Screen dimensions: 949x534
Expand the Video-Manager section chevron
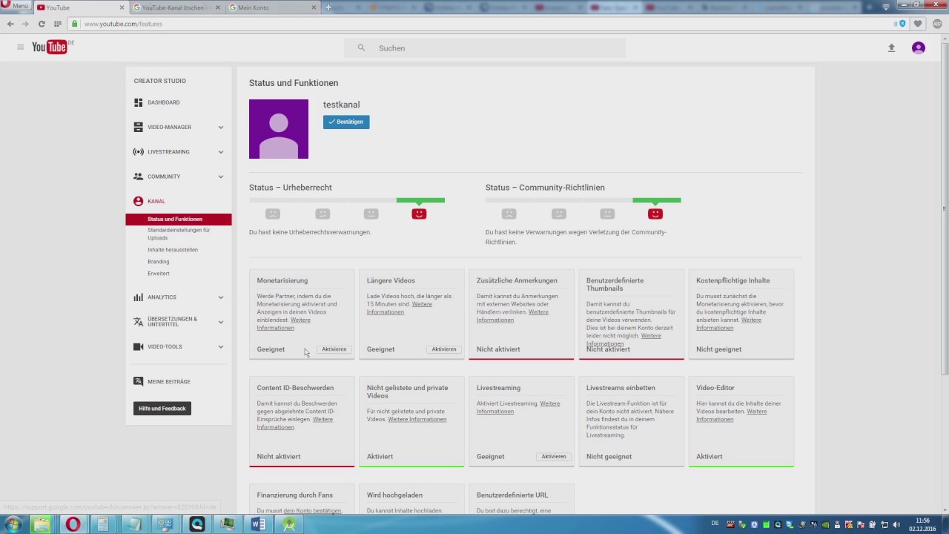click(x=220, y=127)
